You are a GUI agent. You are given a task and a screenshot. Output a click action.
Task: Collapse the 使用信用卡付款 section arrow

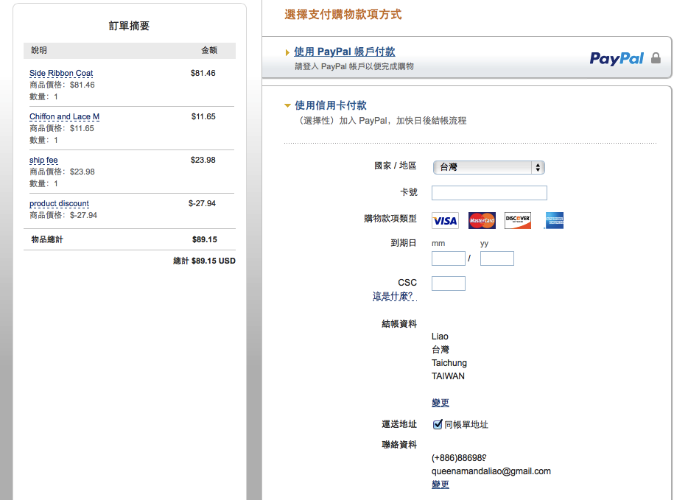(x=287, y=105)
